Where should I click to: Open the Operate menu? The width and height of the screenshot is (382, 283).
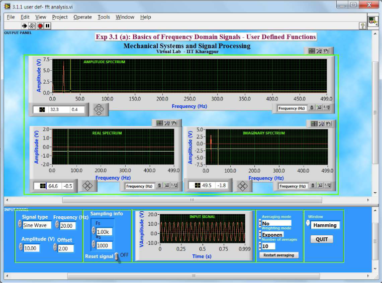coord(82,17)
